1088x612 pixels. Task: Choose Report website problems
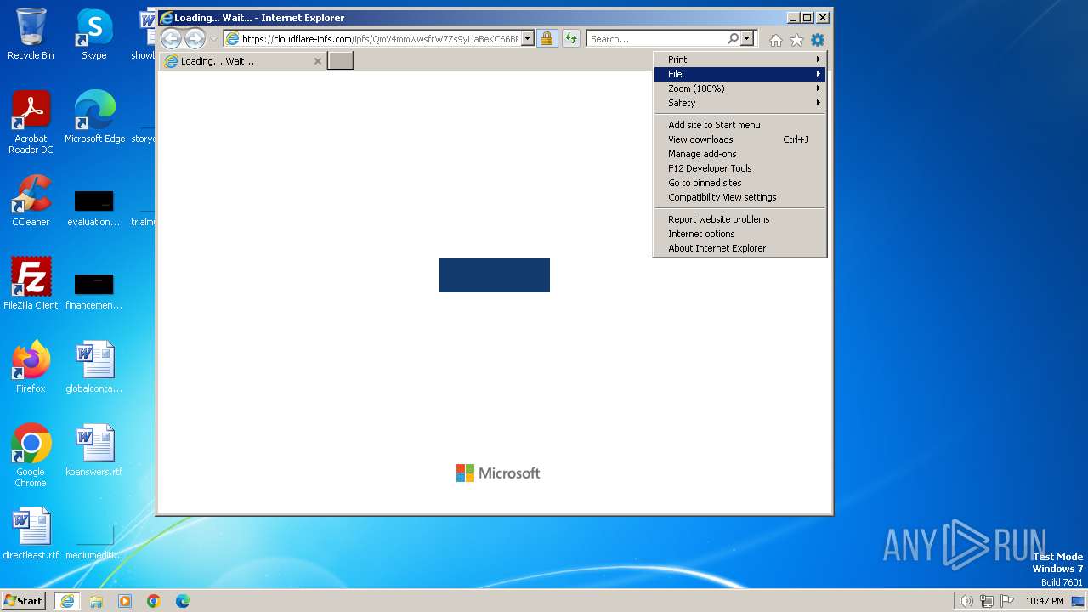click(x=739, y=219)
